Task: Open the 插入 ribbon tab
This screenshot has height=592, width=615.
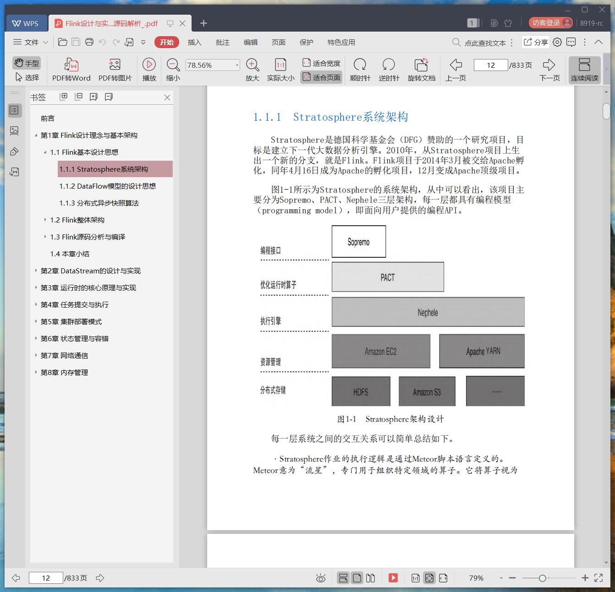Action: pos(194,42)
